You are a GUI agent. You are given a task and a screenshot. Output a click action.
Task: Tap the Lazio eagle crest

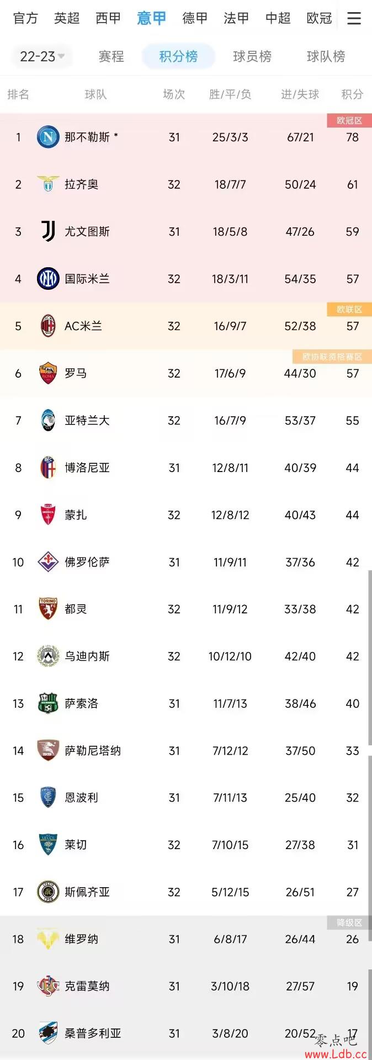point(48,184)
